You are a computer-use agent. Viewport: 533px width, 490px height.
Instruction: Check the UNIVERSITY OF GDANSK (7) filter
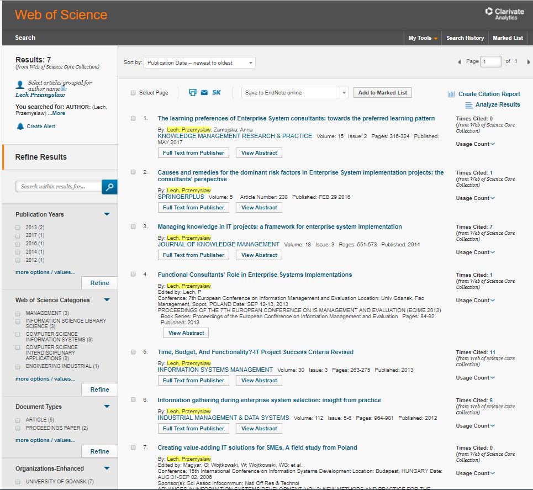[18, 482]
